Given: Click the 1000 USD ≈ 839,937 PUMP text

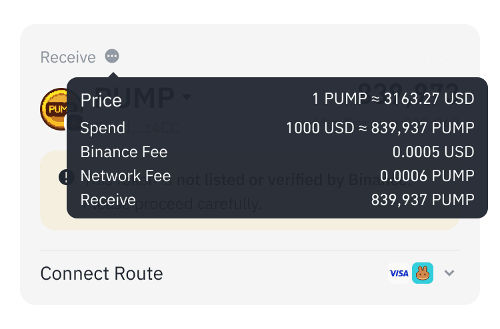Looking at the screenshot, I should click(380, 128).
